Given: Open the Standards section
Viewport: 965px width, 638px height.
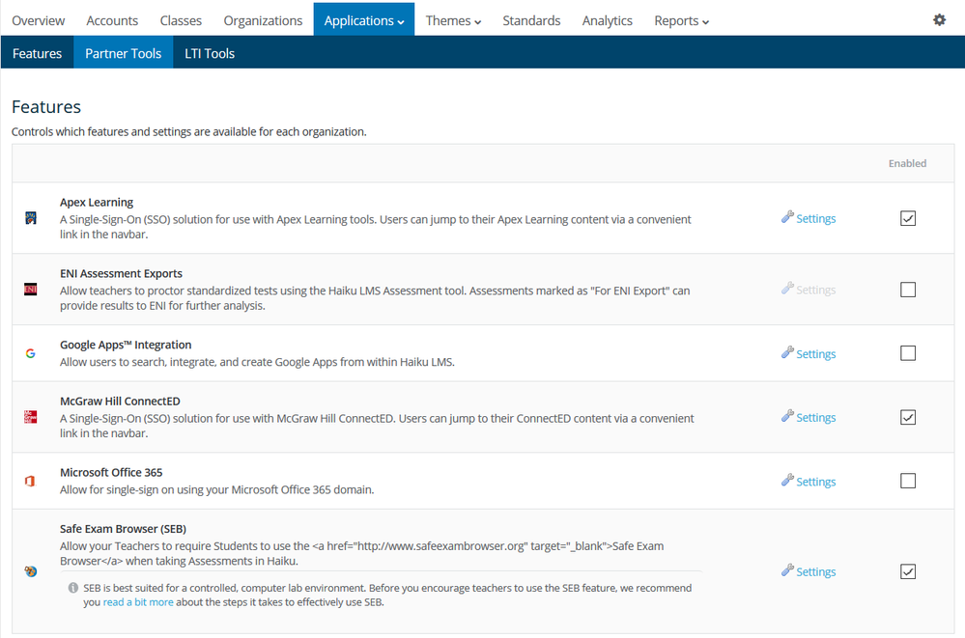Looking at the screenshot, I should [x=531, y=20].
